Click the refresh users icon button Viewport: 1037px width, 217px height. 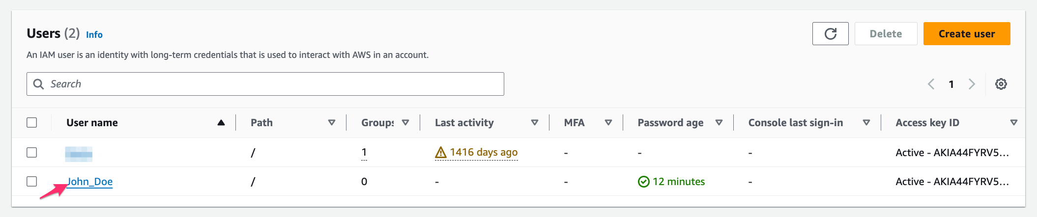tap(830, 34)
